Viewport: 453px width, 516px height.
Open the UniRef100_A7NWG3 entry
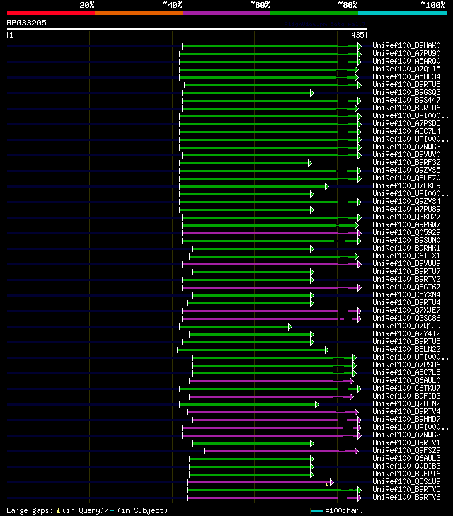[x=406, y=147]
